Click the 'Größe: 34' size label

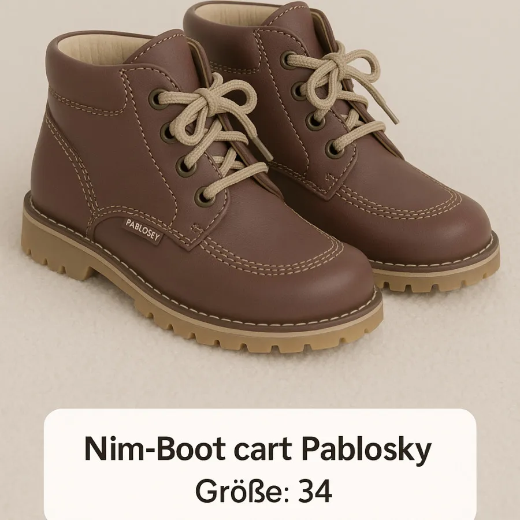pos(263,491)
